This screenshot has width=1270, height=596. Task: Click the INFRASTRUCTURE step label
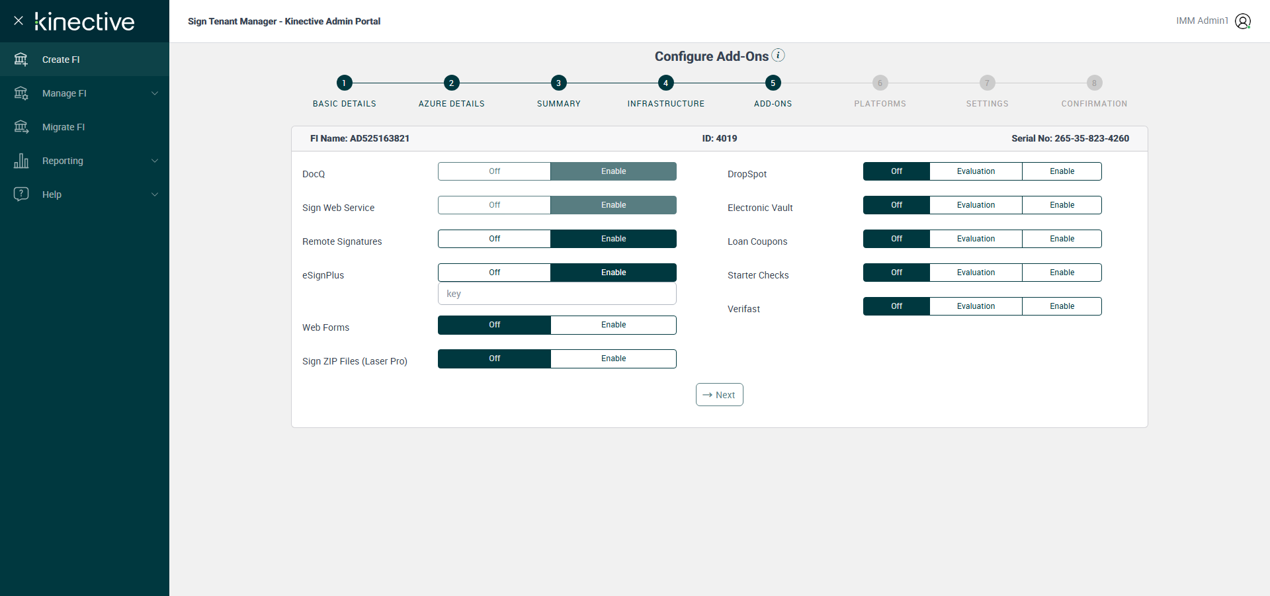coord(666,104)
